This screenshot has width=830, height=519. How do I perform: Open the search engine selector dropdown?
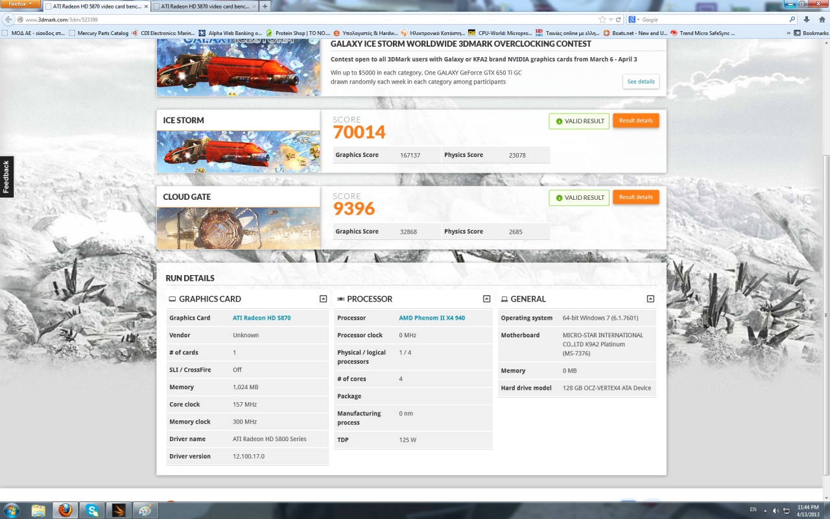tap(633, 19)
